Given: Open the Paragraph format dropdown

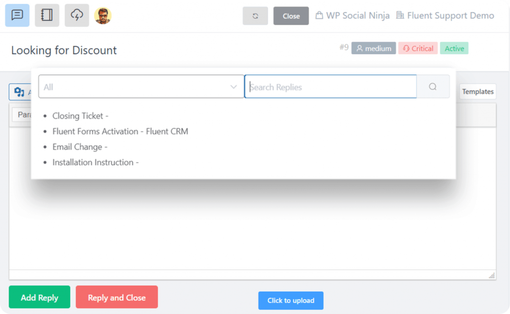Looking at the screenshot, I should 22,114.
